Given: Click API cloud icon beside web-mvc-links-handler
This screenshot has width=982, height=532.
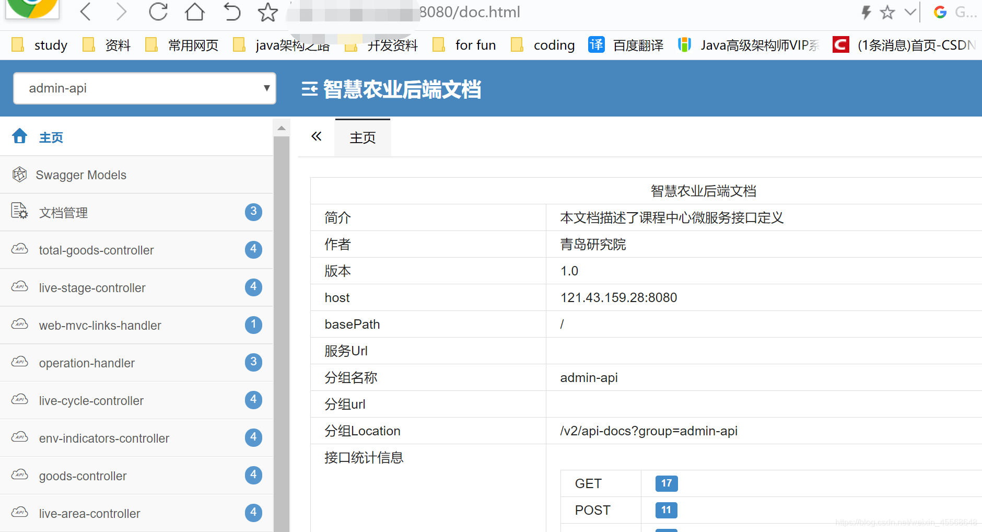Looking at the screenshot, I should click(20, 324).
